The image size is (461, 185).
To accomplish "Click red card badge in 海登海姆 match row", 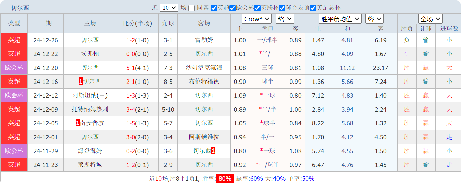I will click(x=213, y=151).
